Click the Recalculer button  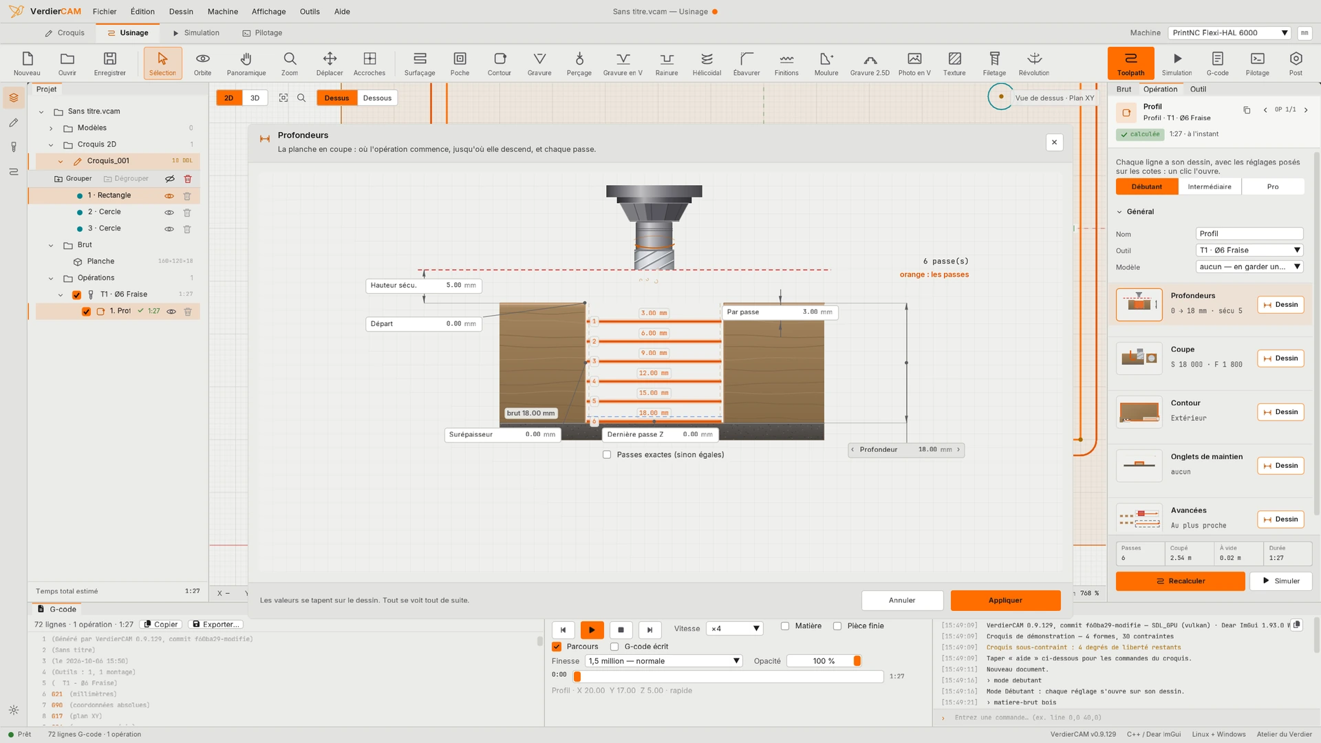point(1180,581)
